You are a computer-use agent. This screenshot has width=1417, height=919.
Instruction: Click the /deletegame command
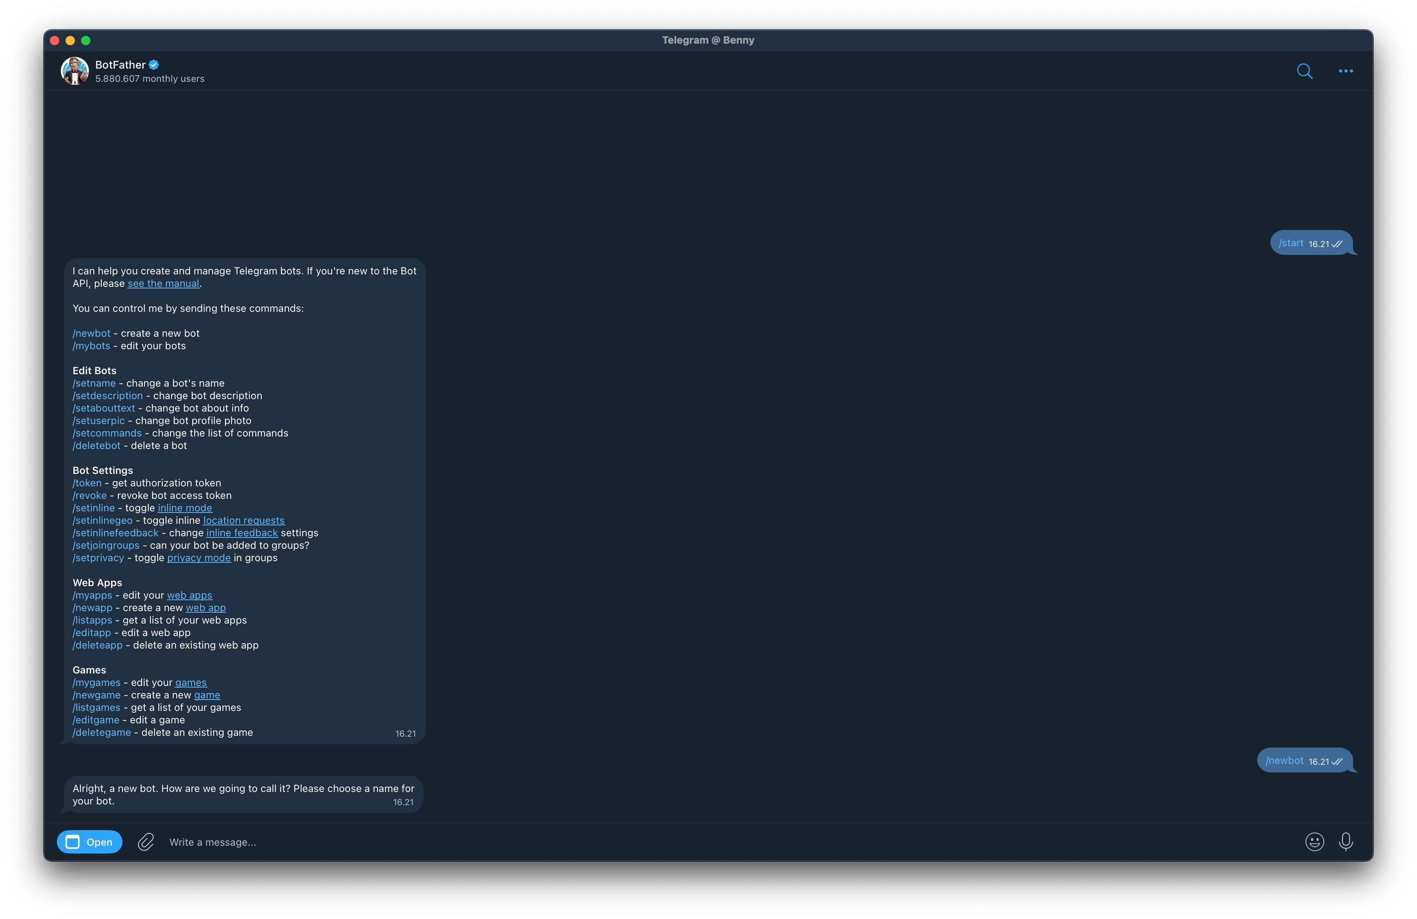(x=101, y=732)
